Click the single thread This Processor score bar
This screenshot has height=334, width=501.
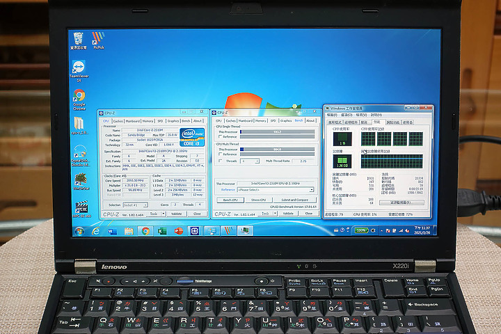point(278,132)
